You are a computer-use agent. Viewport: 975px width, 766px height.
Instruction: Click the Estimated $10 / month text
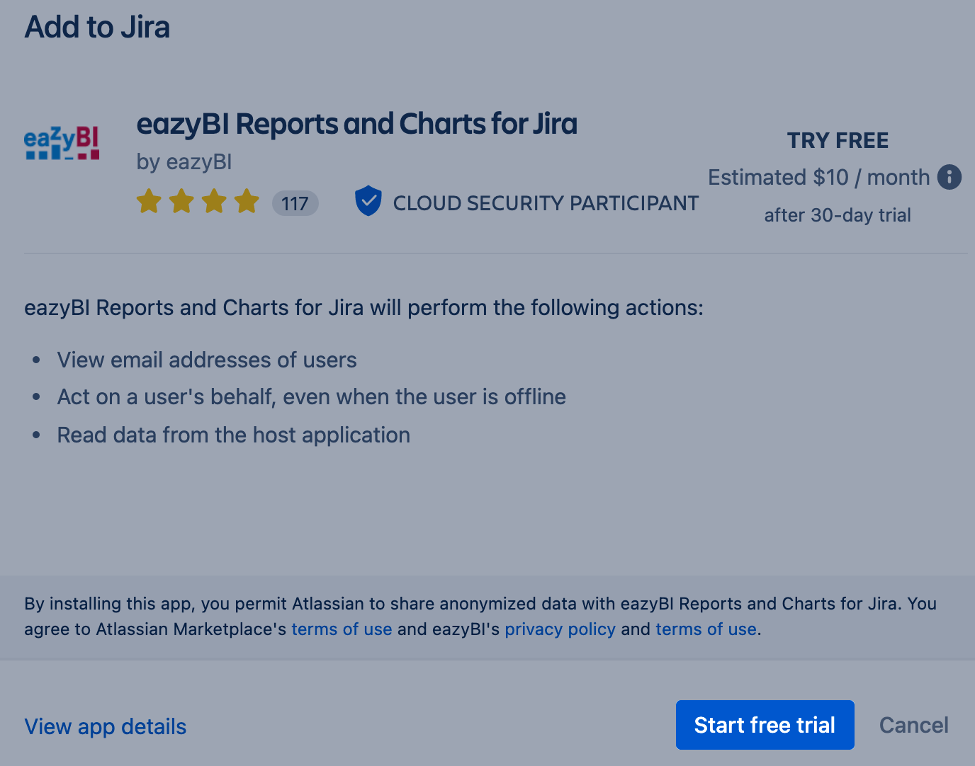[x=819, y=177]
